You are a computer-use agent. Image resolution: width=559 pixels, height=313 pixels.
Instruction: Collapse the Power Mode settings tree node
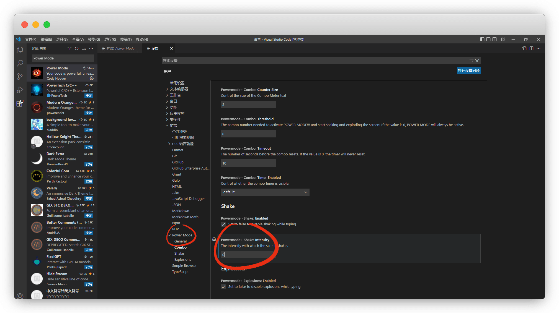169,235
